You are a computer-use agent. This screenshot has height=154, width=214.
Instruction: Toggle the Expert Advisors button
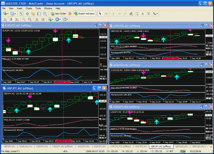click(85, 14)
